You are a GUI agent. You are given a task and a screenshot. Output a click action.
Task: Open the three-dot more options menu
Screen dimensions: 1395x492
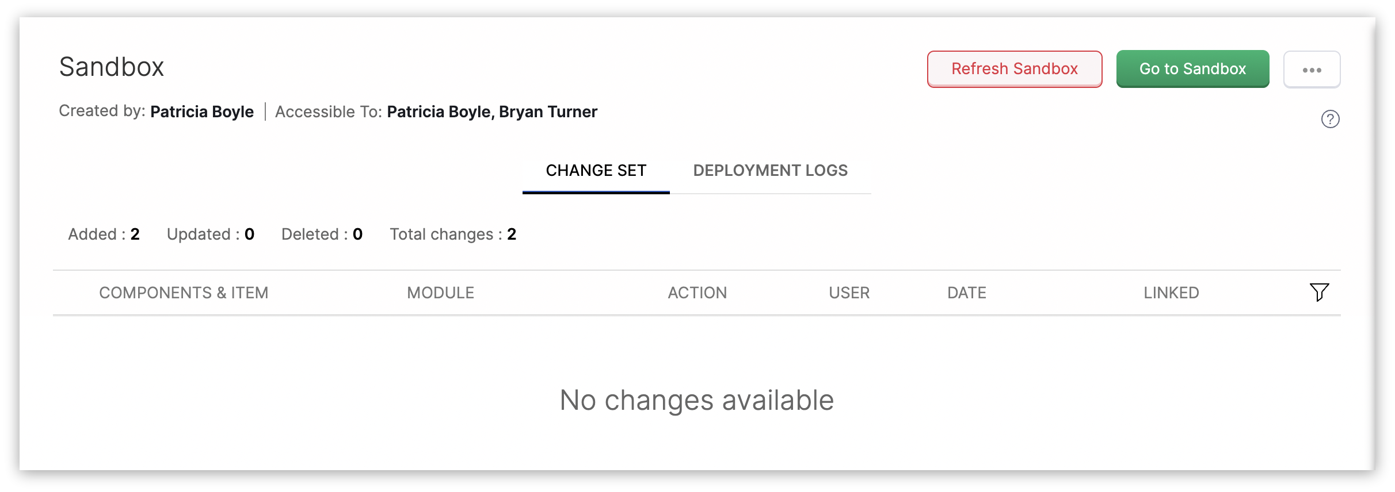[x=1312, y=70]
